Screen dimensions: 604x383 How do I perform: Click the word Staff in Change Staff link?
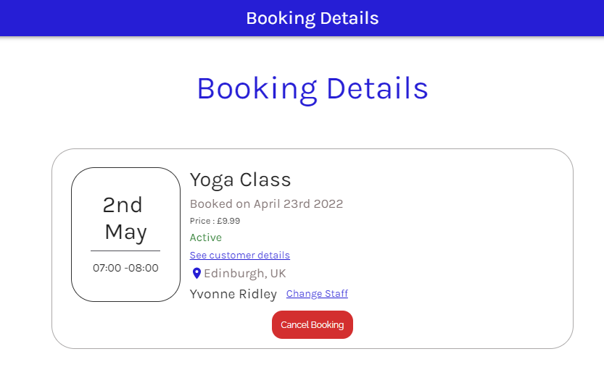click(335, 294)
